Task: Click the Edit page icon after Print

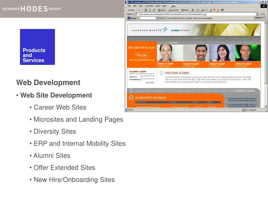Action: (206, 10)
